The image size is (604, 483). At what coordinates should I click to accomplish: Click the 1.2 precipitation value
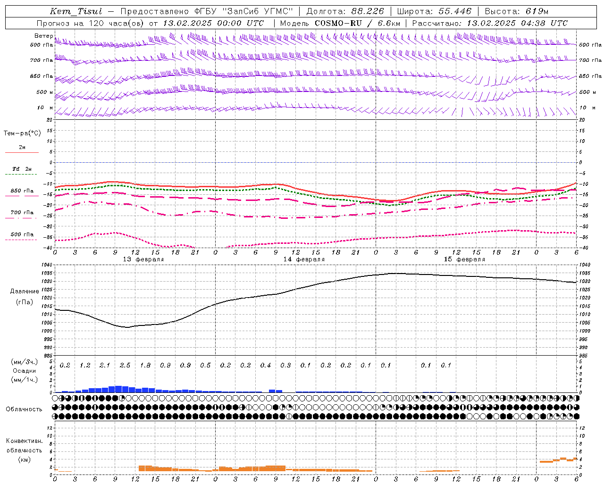[x=85, y=365]
